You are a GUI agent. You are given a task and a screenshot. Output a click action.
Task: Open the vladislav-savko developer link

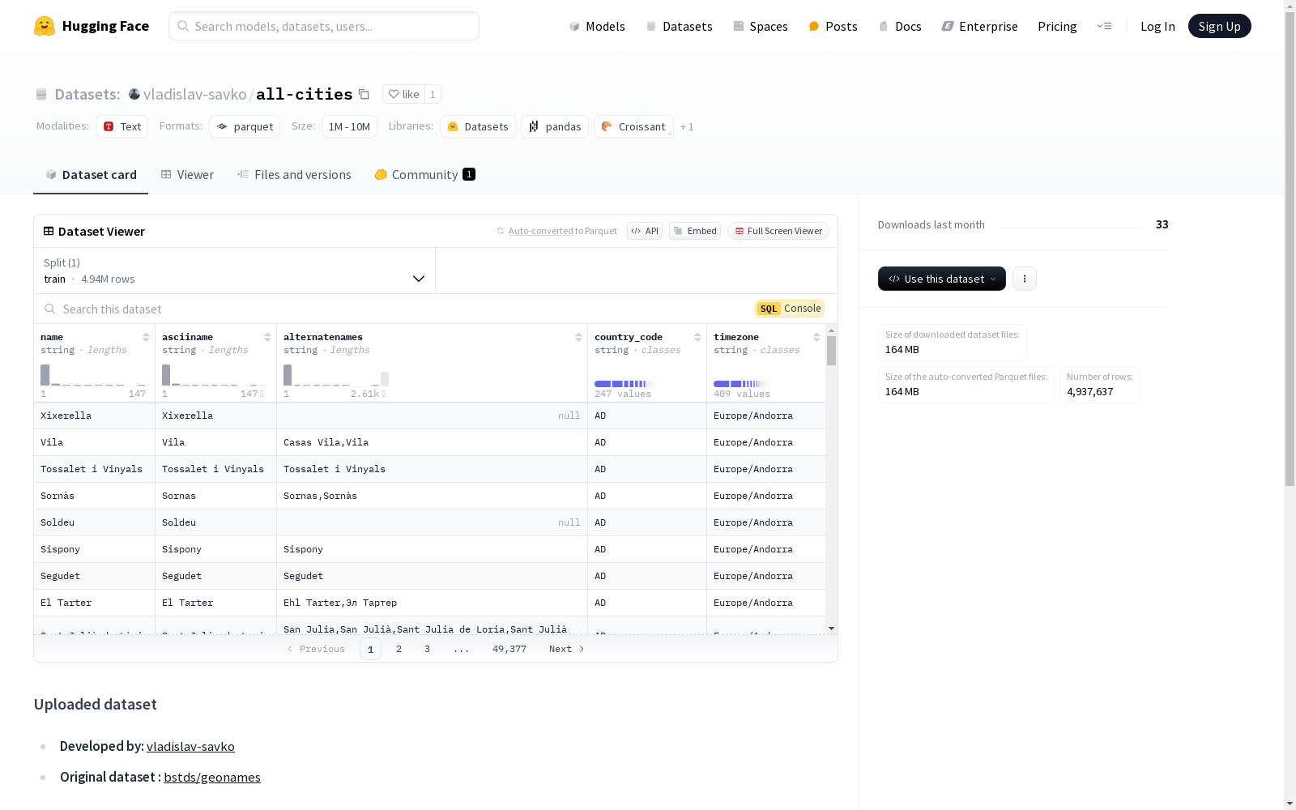(190, 746)
